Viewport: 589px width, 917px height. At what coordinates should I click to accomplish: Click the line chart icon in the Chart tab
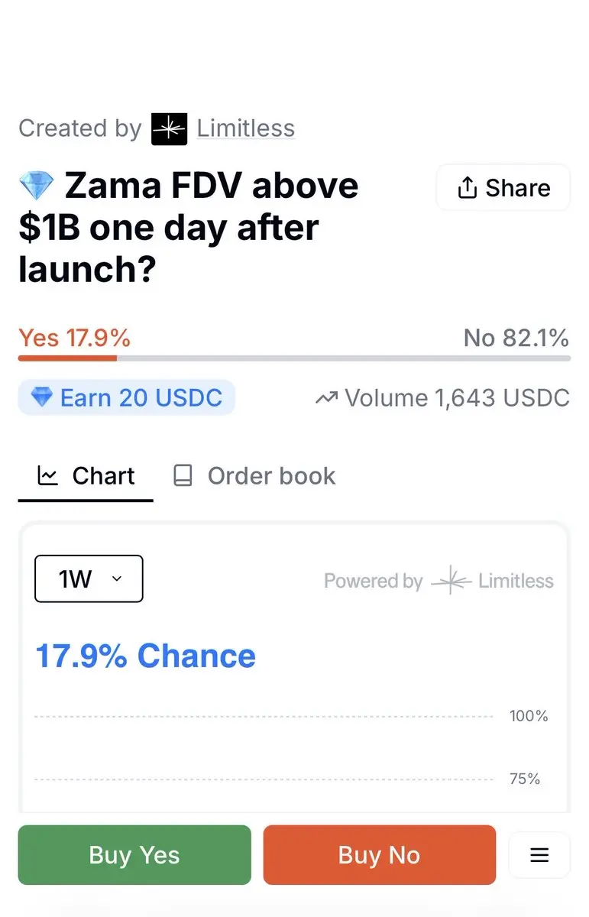(47, 476)
